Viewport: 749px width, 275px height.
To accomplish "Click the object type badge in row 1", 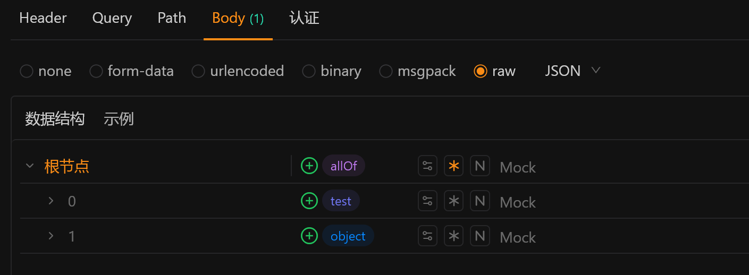I will point(348,236).
